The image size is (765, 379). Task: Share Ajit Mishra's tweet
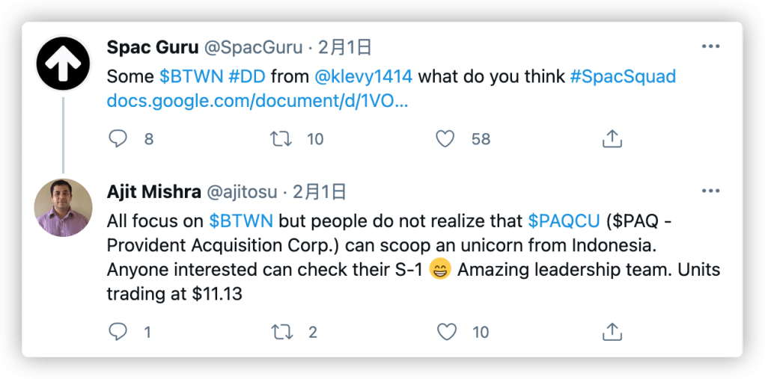coord(612,331)
